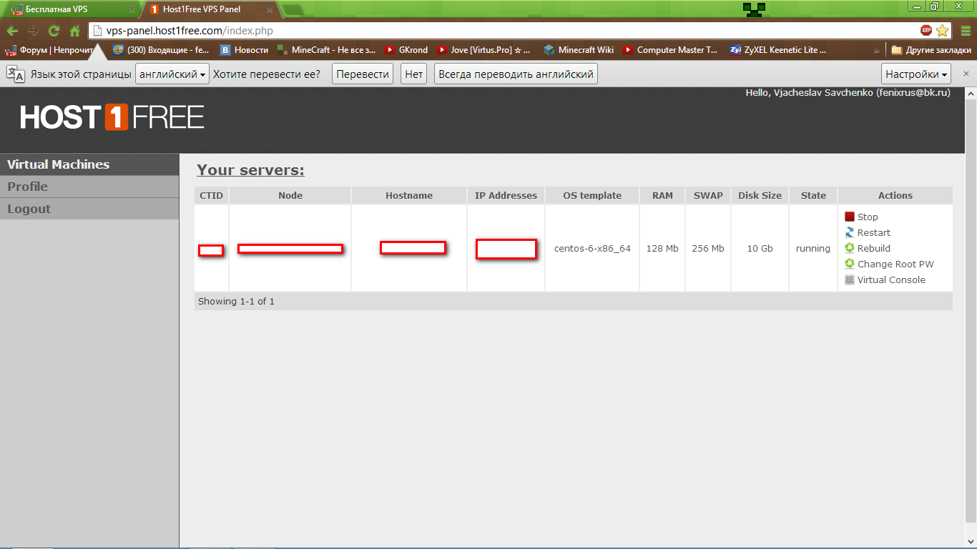The image size is (977, 549).
Task: Expand the английский language dropdown
Action: [172, 74]
